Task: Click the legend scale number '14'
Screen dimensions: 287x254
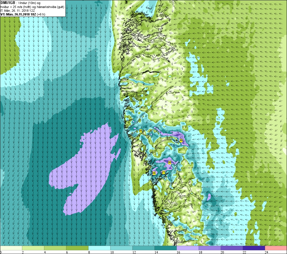Action: click(x=156, y=252)
